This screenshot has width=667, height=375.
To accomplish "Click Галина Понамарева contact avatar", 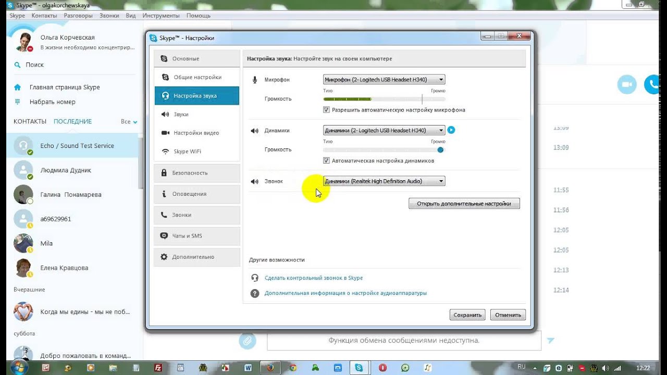I will pyautogui.click(x=23, y=194).
